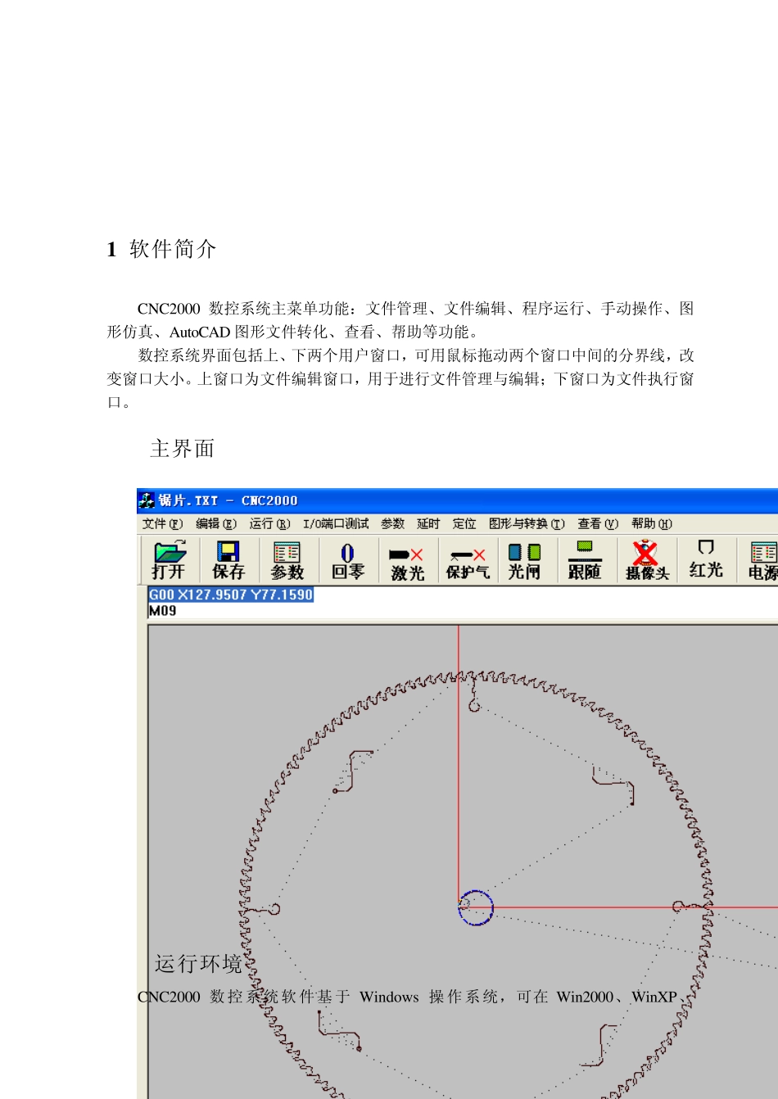
Task: Open the 文件(F) menu
Action: 162,524
